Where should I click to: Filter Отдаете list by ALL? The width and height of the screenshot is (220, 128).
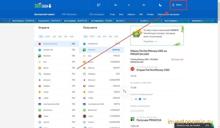click(41, 36)
